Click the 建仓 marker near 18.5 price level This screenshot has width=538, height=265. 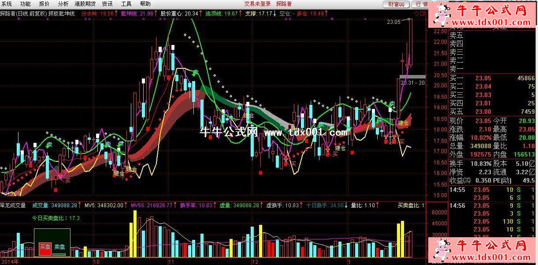(x=403, y=123)
